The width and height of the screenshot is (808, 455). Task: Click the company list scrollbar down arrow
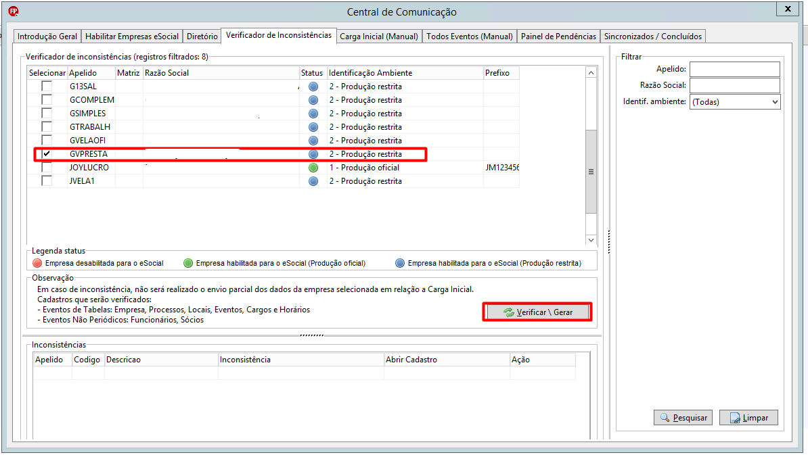(x=591, y=240)
